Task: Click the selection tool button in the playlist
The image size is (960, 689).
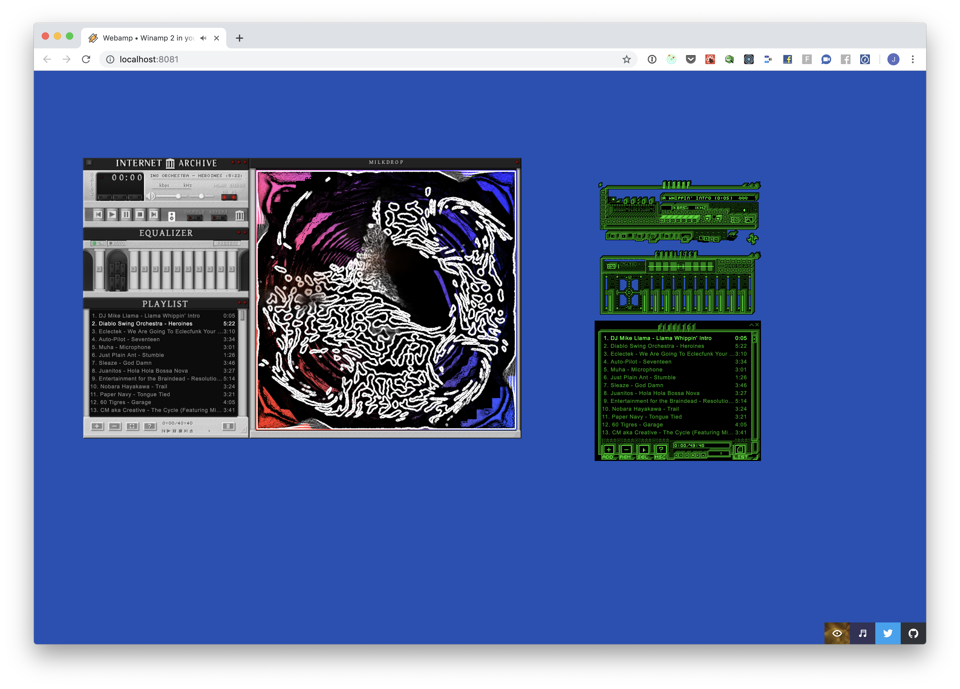Action: click(x=132, y=426)
